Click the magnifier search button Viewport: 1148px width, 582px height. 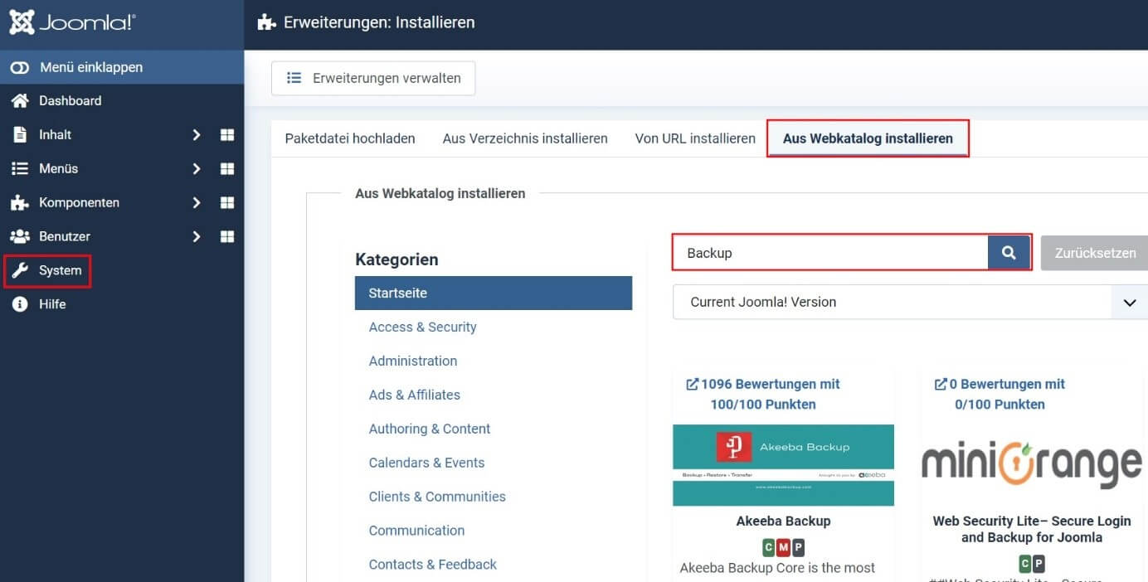(x=1009, y=253)
